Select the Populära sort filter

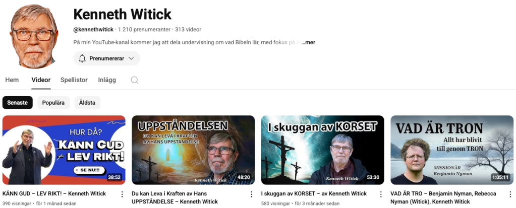53,103
